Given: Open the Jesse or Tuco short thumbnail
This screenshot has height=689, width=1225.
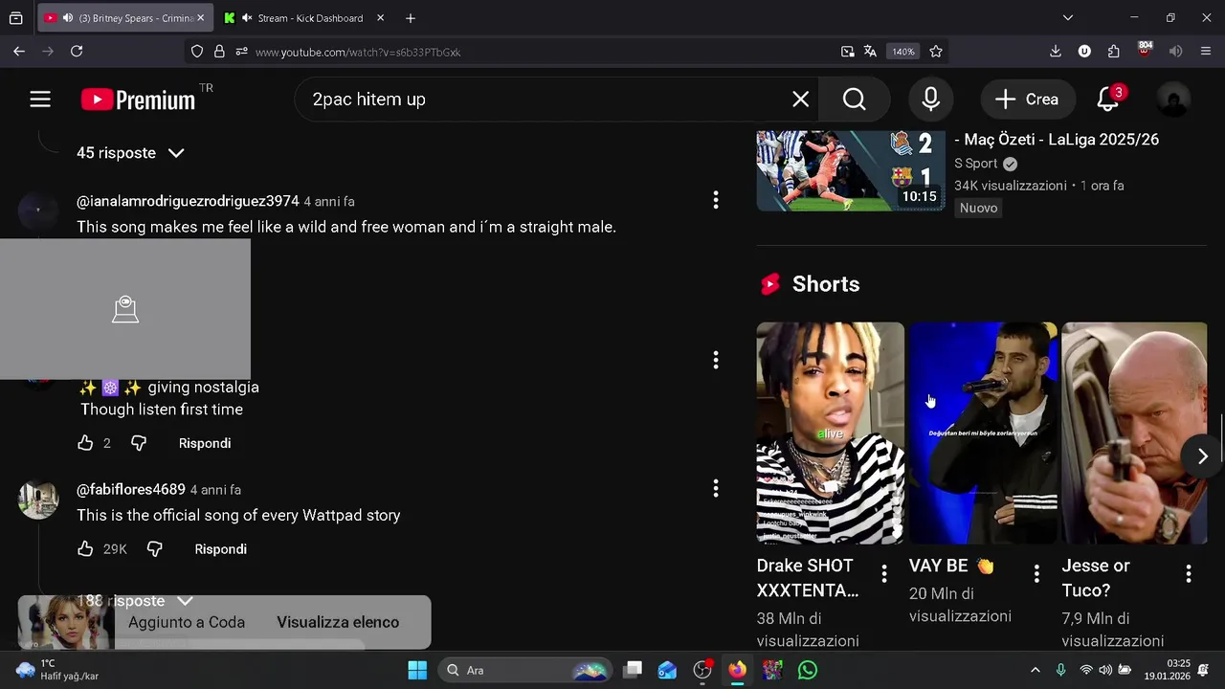Looking at the screenshot, I should point(1135,433).
